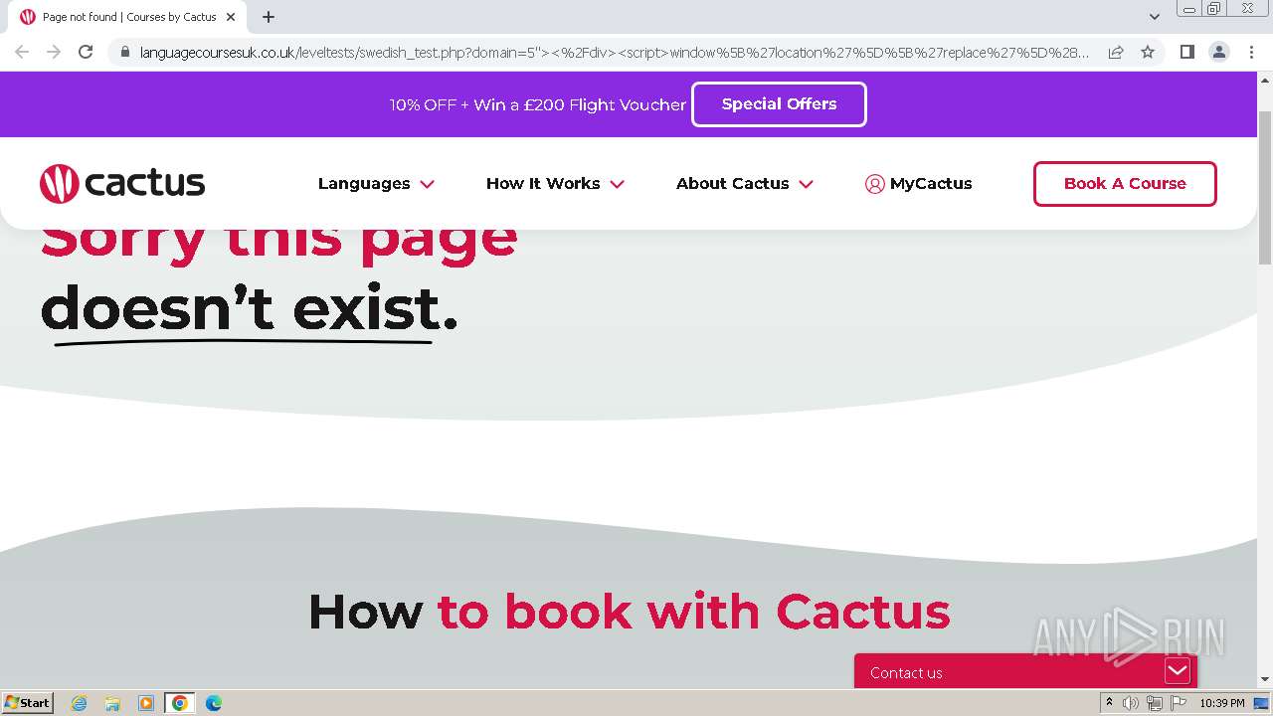View site information padlock icon
This screenshot has height=716, width=1273.
click(125, 52)
